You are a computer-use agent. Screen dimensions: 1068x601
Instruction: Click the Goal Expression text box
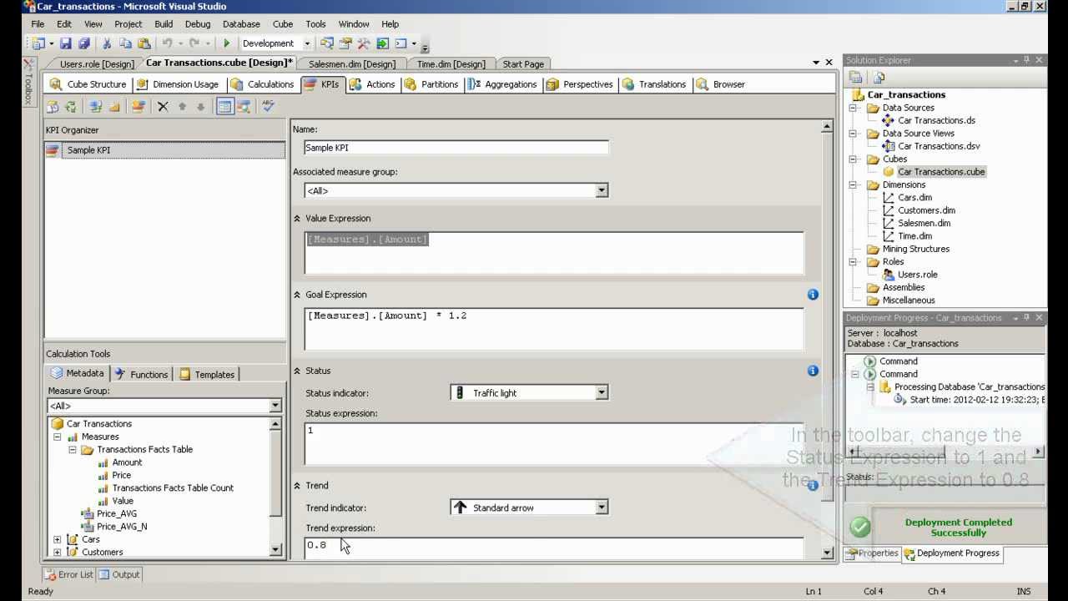point(554,329)
